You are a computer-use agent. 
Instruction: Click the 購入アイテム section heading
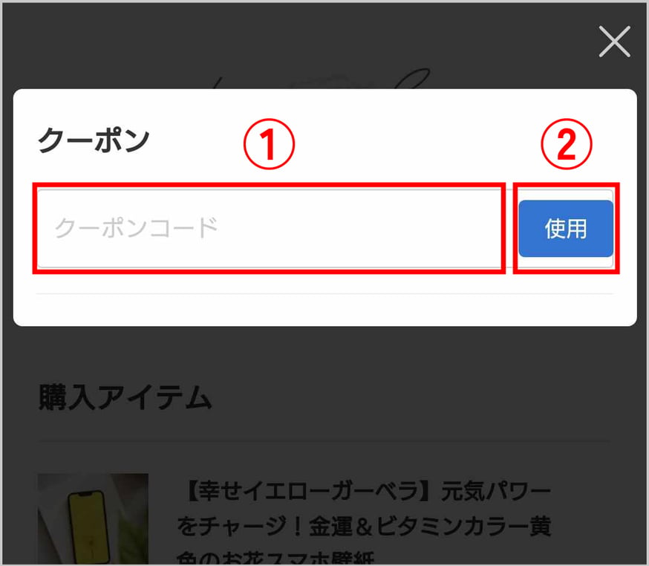[125, 397]
